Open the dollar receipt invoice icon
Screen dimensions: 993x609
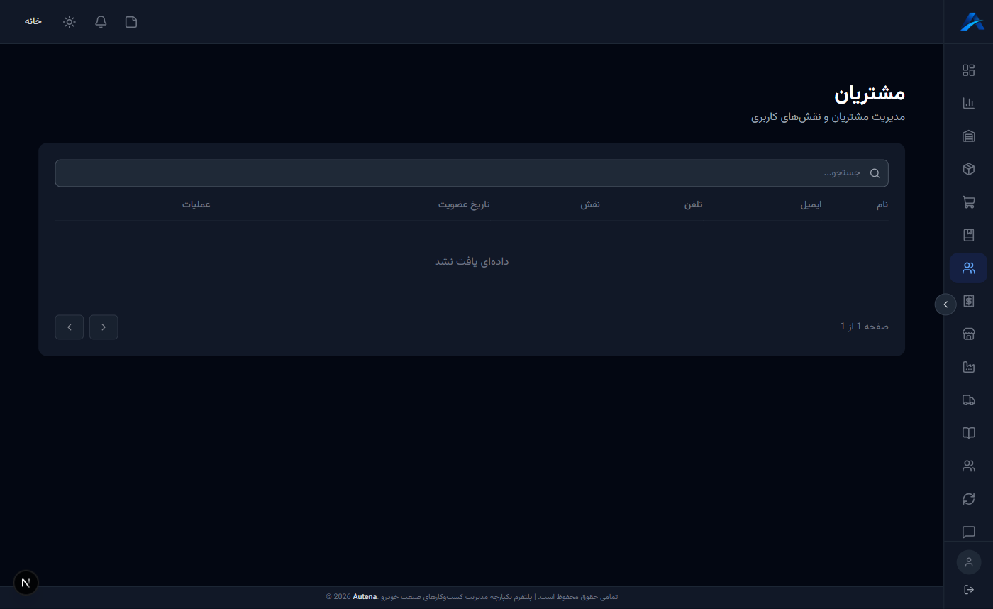point(968,301)
